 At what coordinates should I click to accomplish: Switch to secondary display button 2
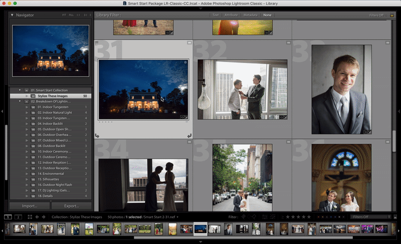click(19, 217)
